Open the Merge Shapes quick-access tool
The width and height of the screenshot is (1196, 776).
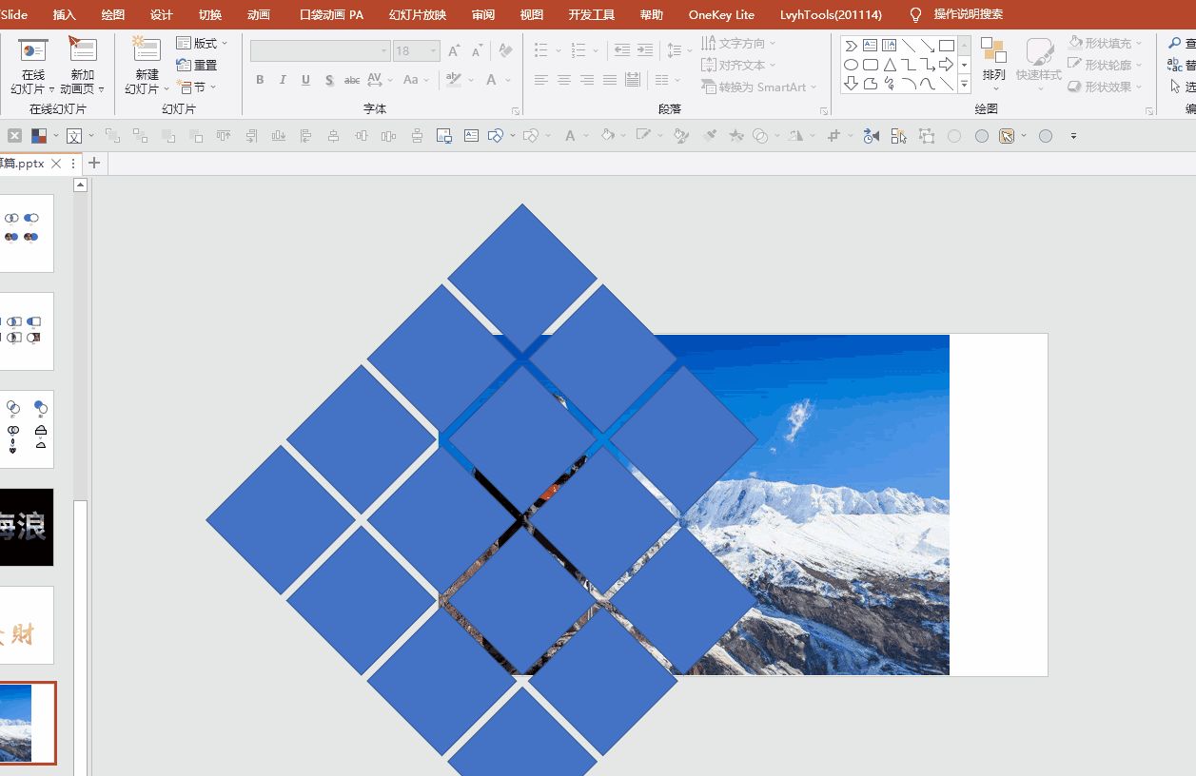[x=760, y=136]
